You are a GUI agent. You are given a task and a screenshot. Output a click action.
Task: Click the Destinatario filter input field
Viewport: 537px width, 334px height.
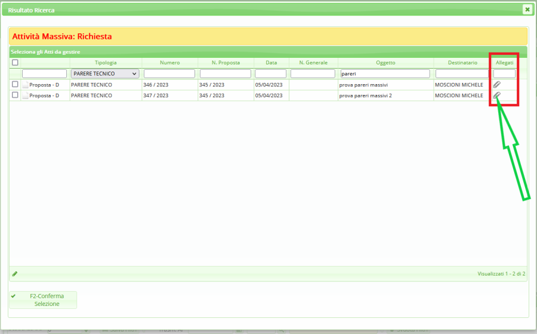(463, 74)
